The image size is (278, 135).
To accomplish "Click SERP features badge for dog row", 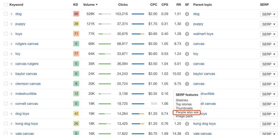I will point(187,14).
